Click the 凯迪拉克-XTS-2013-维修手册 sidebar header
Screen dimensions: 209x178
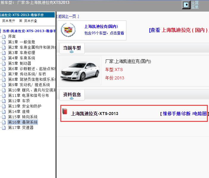[27, 15]
